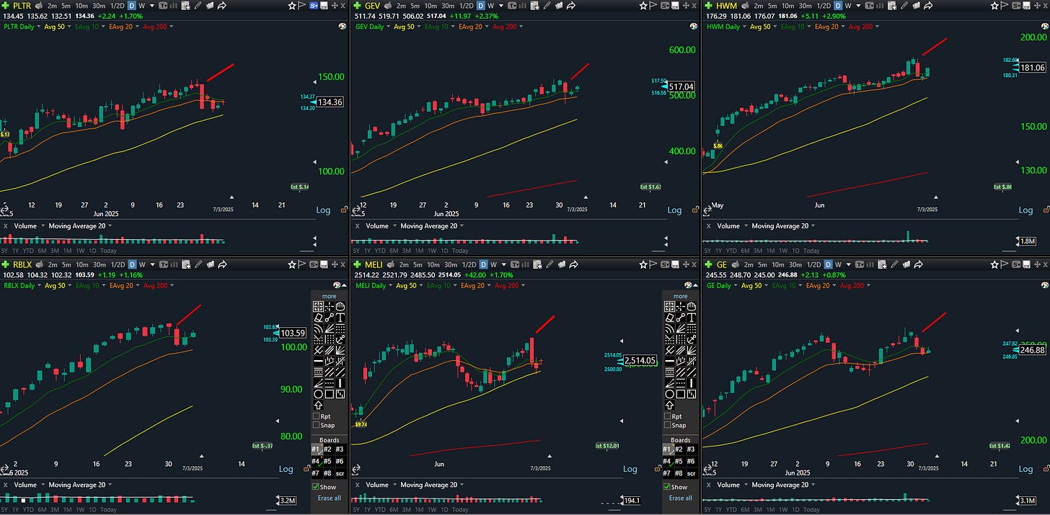Image resolution: width=1050 pixels, height=515 pixels.
Task: Click the chart-type bars icon in MELI toolbar
Action: tap(524, 264)
